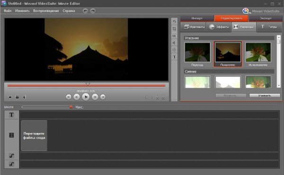The width and height of the screenshot is (284, 175).
Task: Select the Переход transition thumbnail
Action: click(197, 52)
